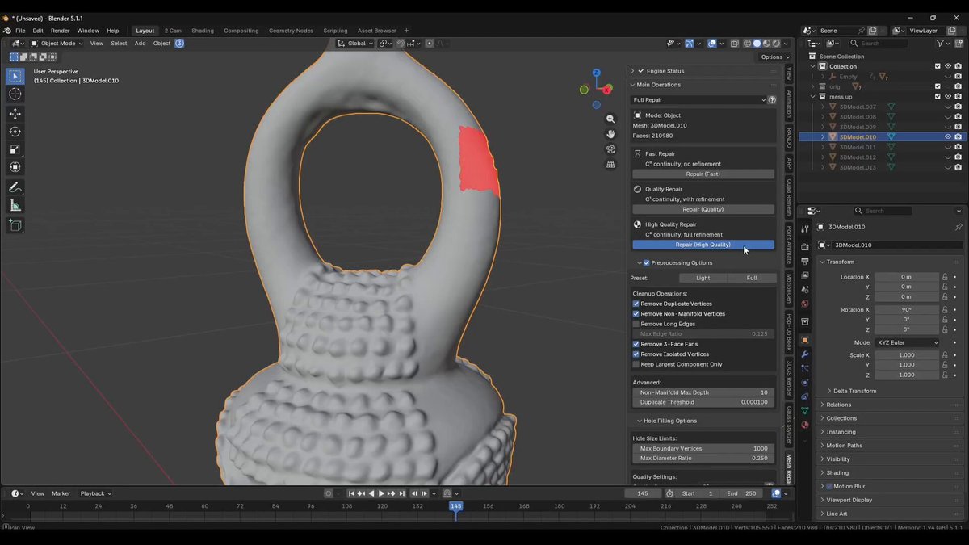Toggle camera view icon in viewport
This screenshot has width=969, height=545.
610,149
